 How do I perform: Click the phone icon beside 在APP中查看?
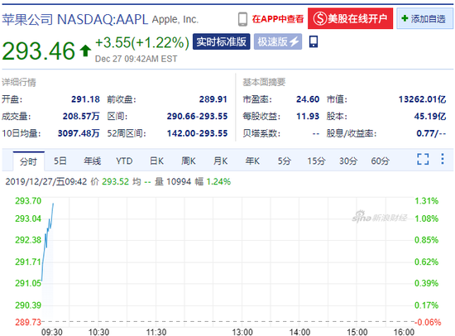[242, 20]
